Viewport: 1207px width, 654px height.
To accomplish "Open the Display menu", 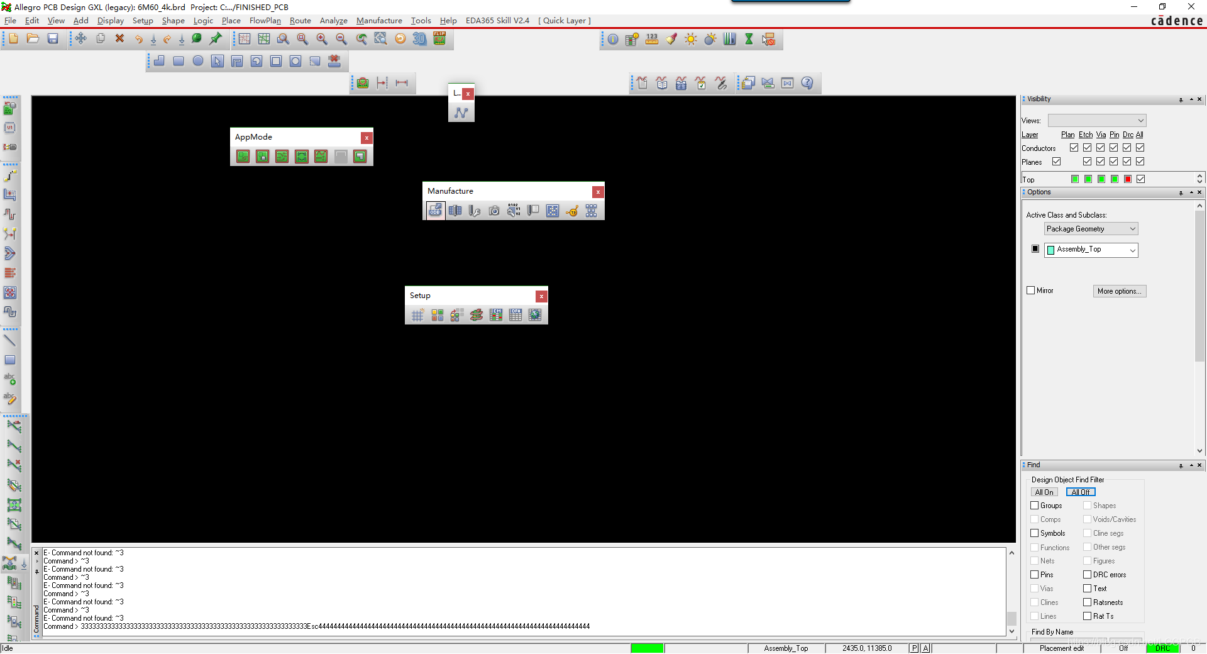I will tap(111, 21).
